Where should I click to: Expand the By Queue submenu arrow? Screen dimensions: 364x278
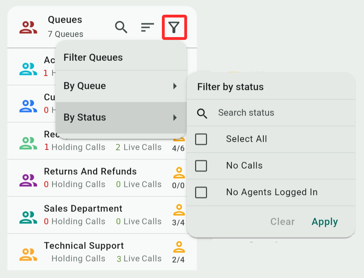175,86
